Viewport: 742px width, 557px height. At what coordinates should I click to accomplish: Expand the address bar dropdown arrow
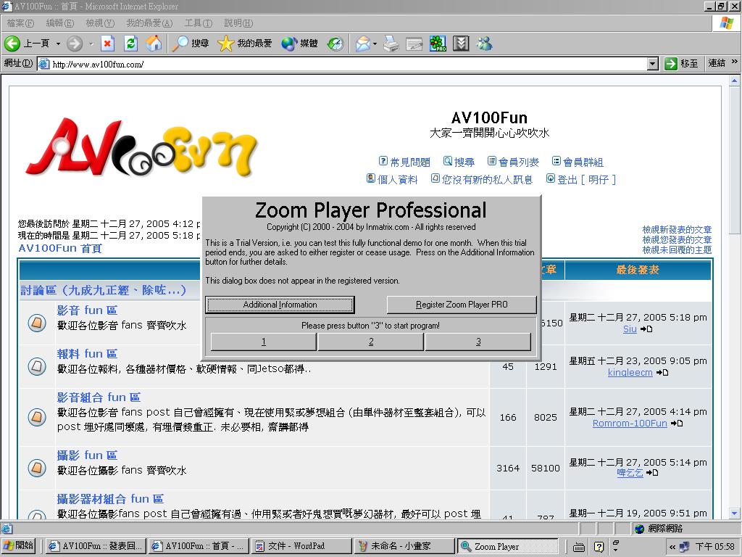pyautogui.click(x=652, y=64)
